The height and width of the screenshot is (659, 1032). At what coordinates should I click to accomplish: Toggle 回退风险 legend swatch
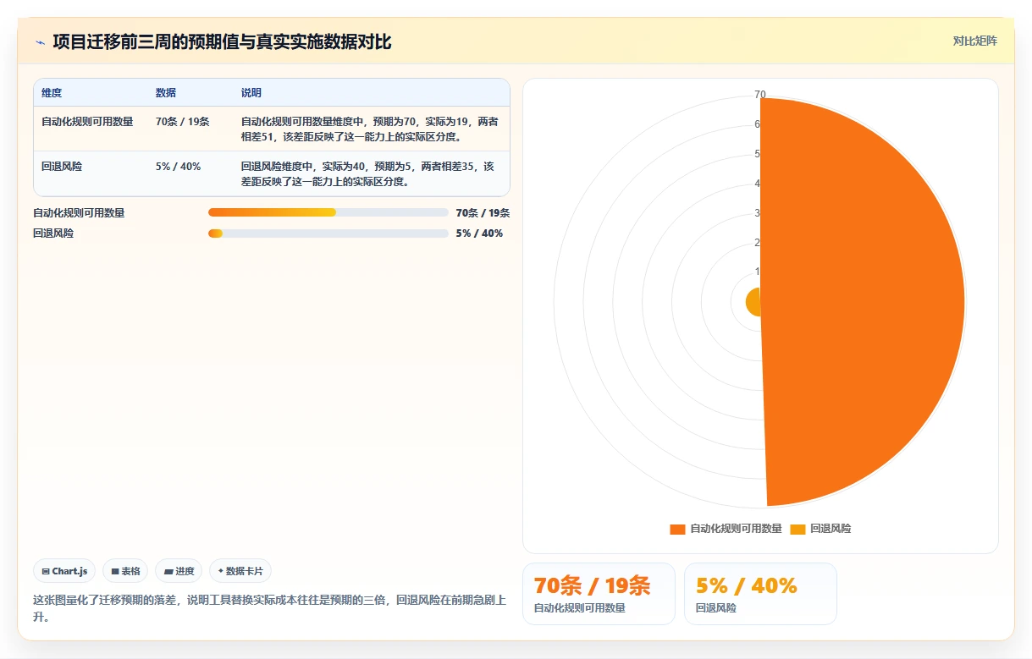[x=797, y=529]
